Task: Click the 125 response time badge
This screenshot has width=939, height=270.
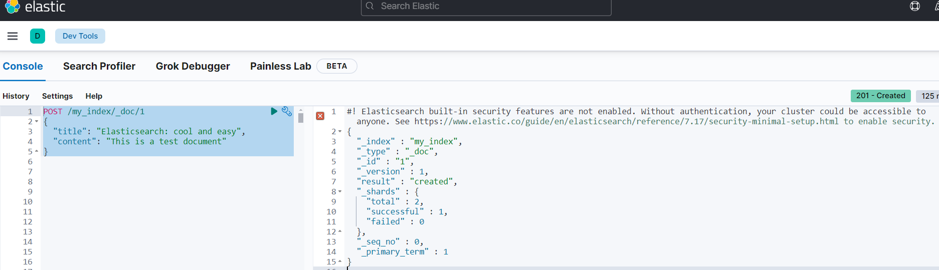Action: [x=927, y=96]
